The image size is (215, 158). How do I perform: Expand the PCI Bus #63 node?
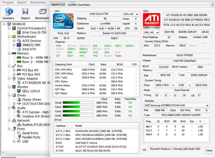pyautogui.click(x=14, y=75)
